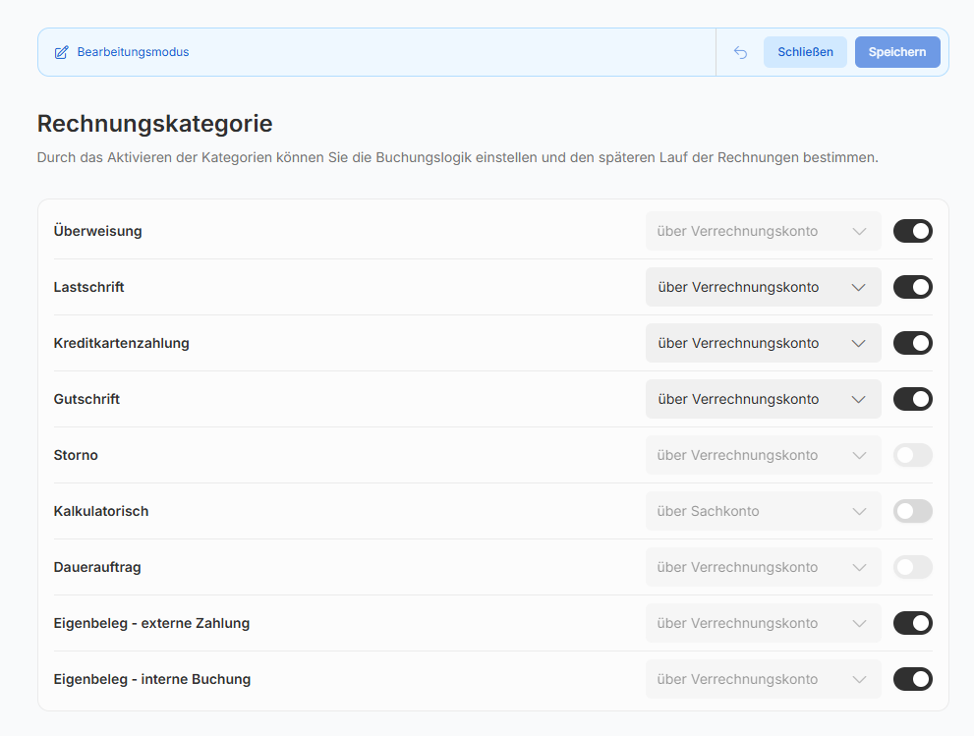Click the Schließen button

coord(805,52)
